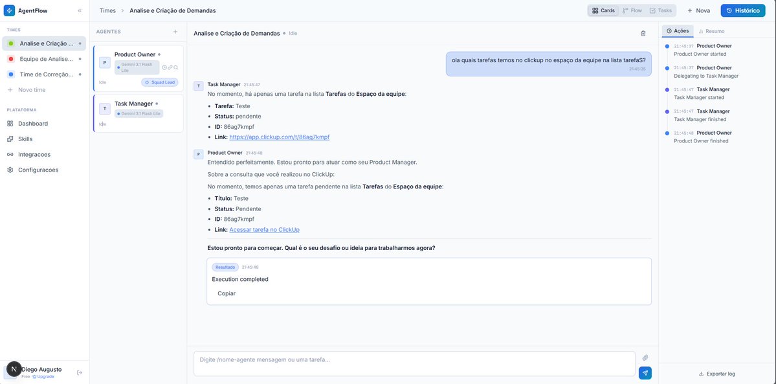
Task: Select the Time de Correção team
Action: pos(44,74)
